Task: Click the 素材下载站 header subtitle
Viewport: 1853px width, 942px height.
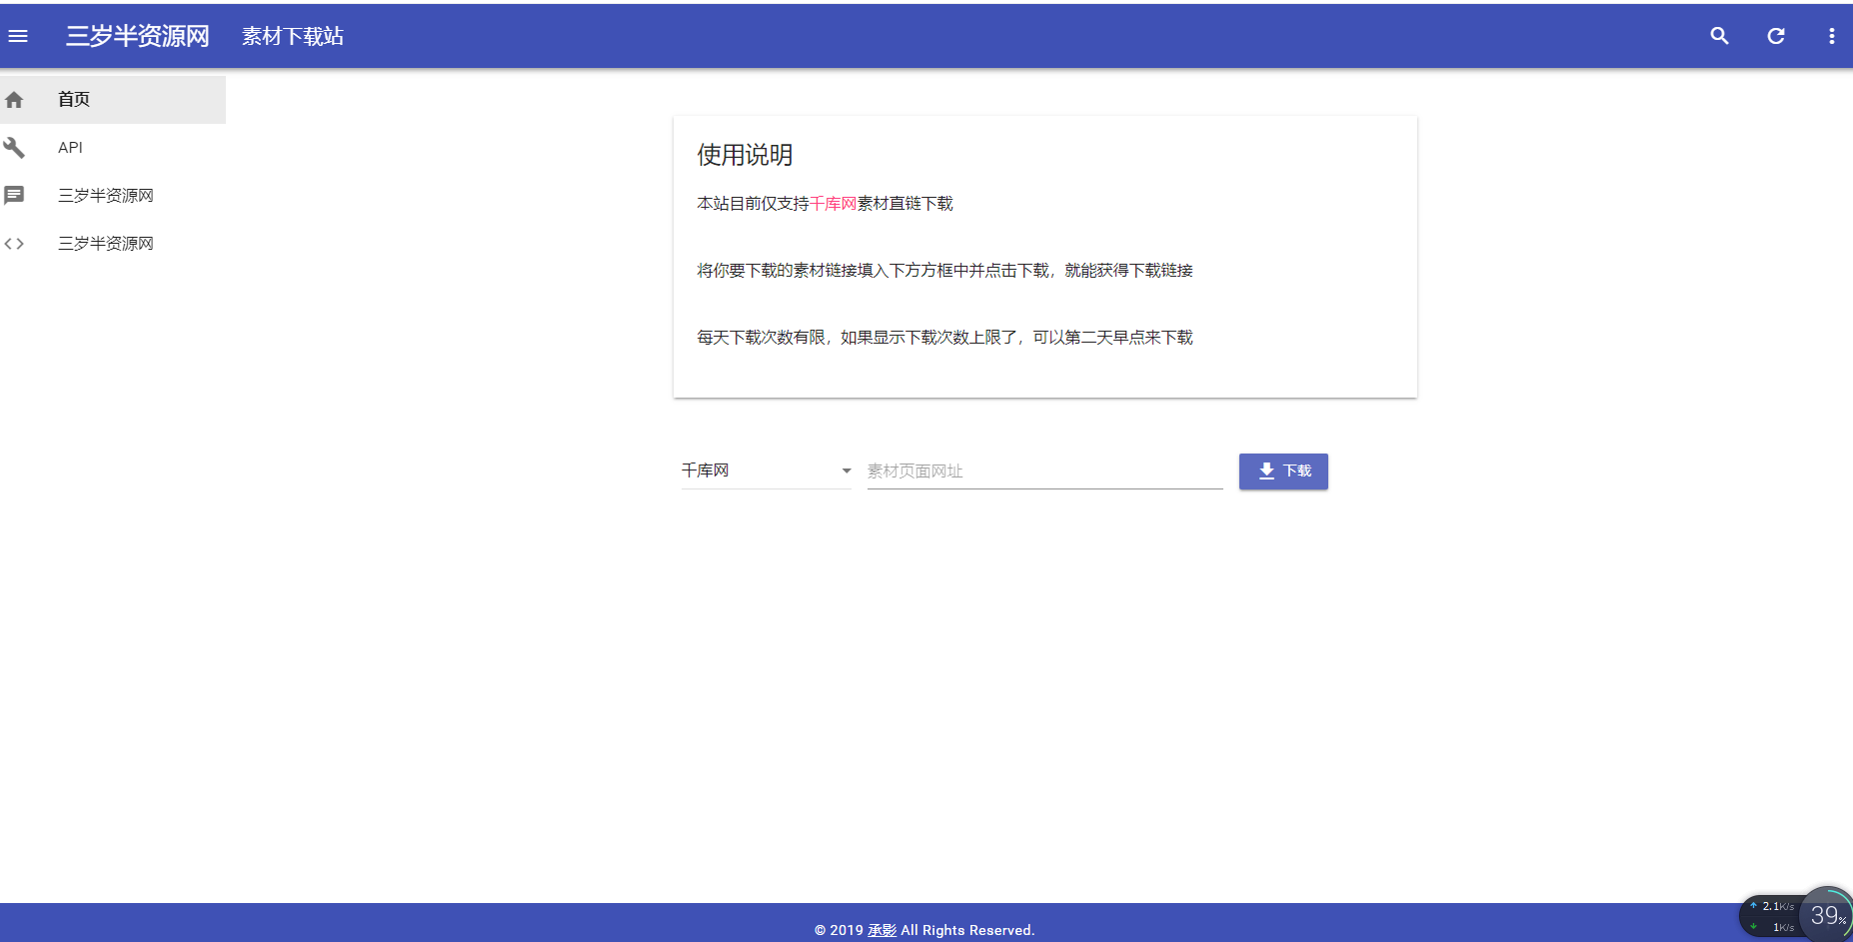Action: point(293,36)
